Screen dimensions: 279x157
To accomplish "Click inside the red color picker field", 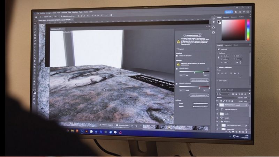I will (x=234, y=30).
